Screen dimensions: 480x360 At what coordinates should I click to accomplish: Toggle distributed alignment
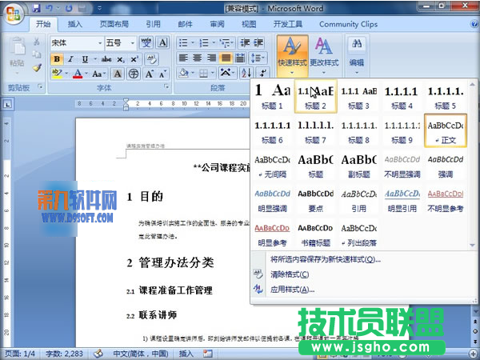240,58
